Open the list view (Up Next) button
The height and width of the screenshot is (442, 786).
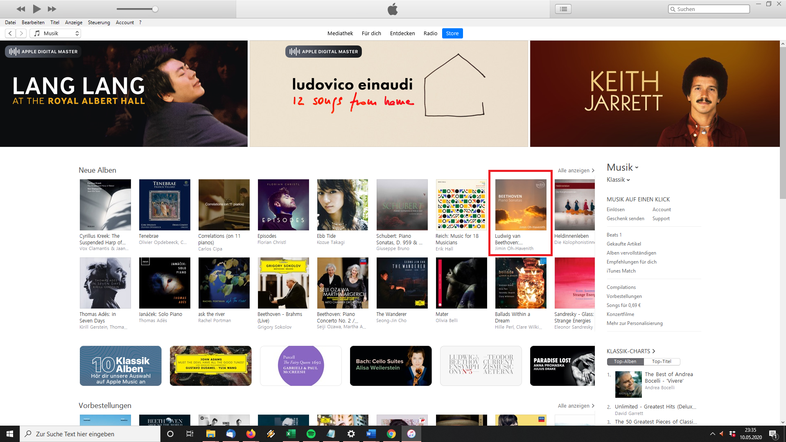coord(563,9)
